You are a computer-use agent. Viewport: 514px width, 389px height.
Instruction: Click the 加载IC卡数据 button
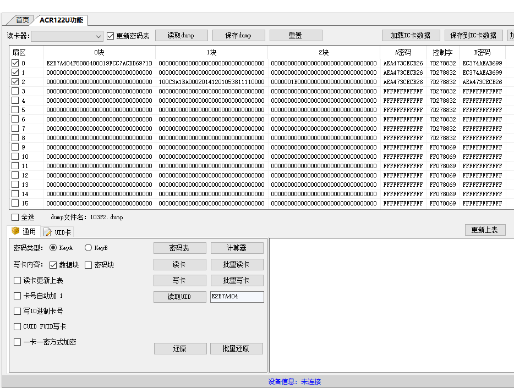[411, 35]
